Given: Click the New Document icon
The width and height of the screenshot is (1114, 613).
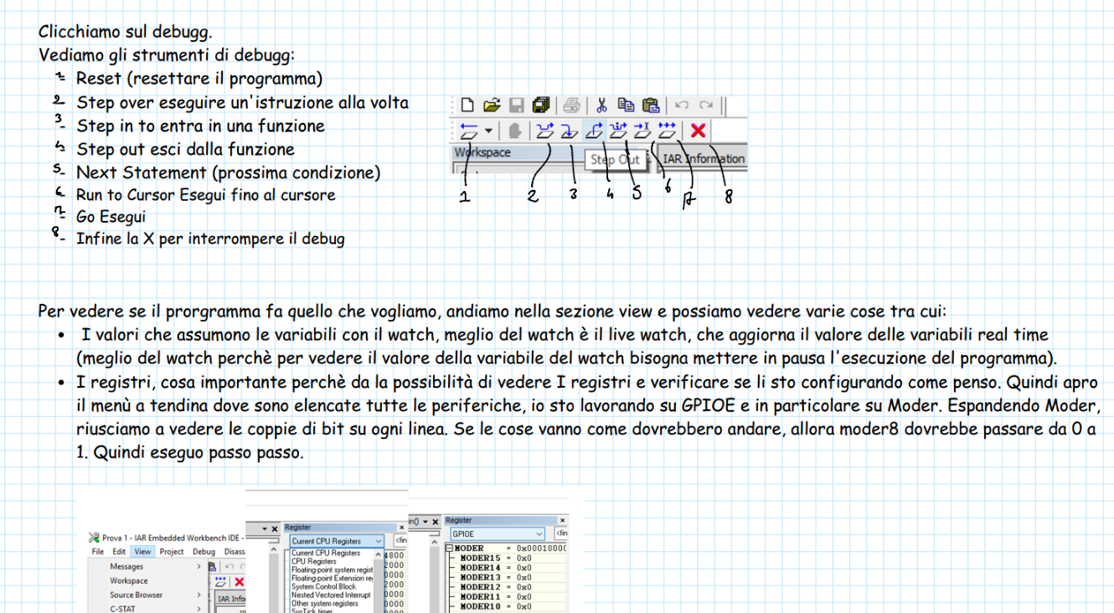Looking at the screenshot, I should (x=467, y=106).
